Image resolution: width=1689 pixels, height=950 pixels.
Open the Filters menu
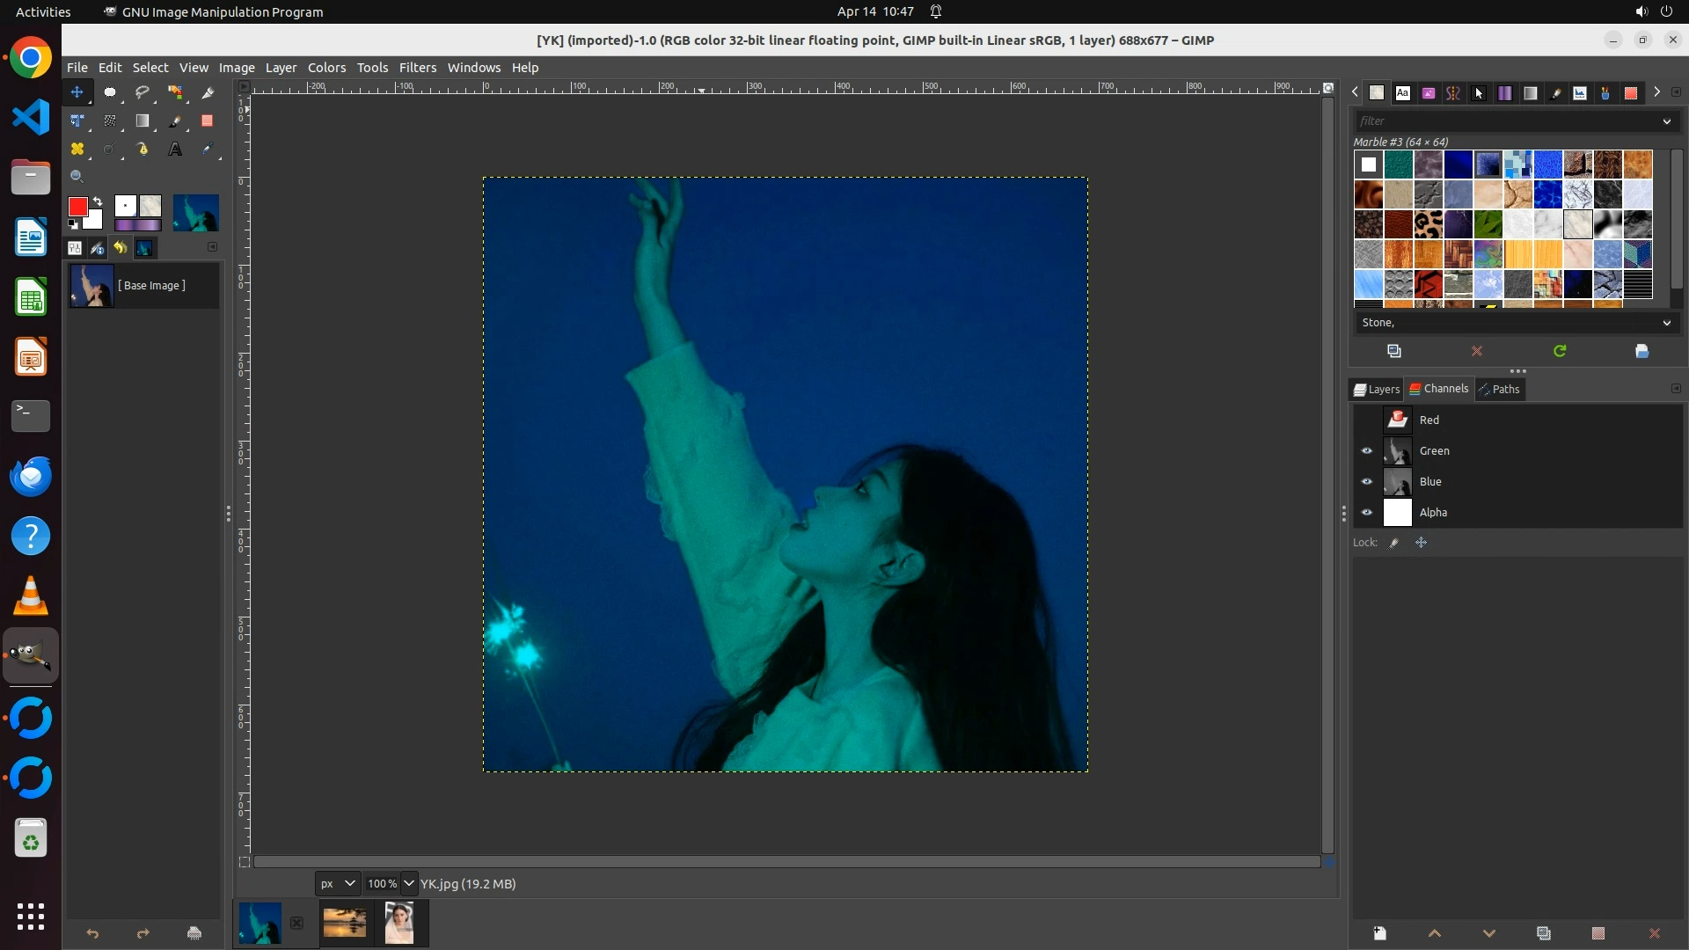417,68
